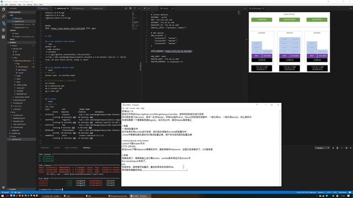Open the Tasks menu in VS Code
Screen dimensions: 353x198
[35, 4]
